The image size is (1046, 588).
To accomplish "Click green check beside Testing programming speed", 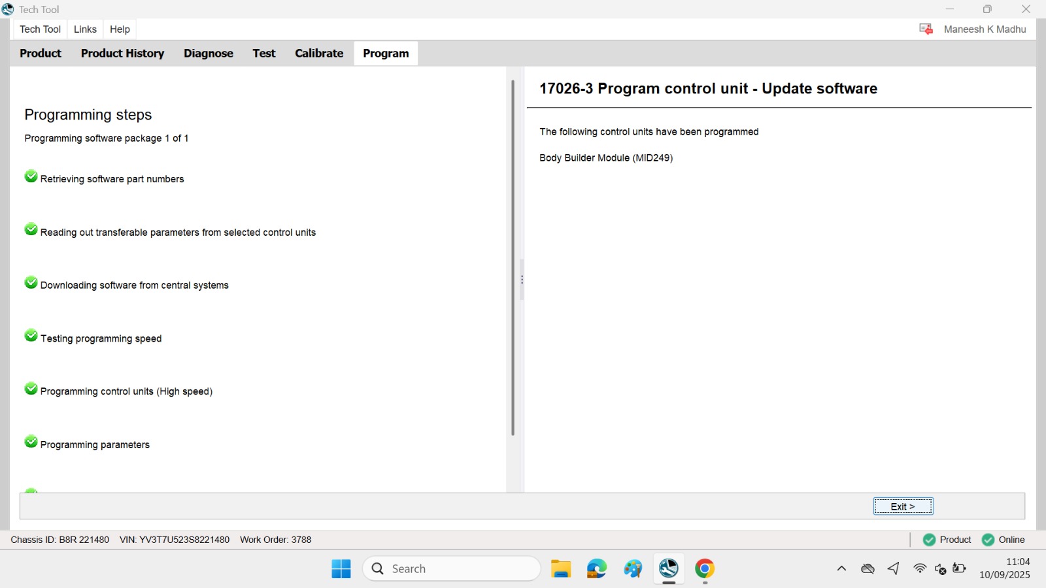I will [x=31, y=335].
